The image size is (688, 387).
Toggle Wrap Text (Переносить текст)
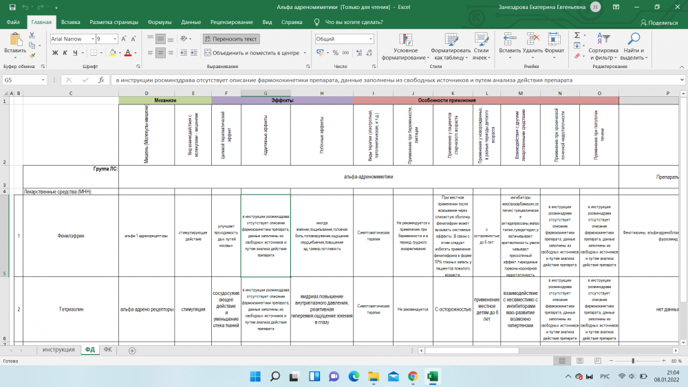pos(230,39)
